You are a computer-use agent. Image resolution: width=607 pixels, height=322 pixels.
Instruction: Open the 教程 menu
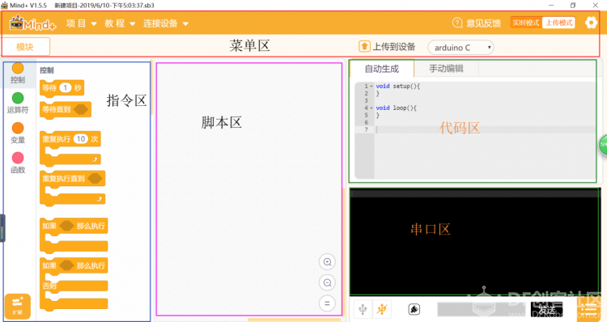tap(120, 23)
